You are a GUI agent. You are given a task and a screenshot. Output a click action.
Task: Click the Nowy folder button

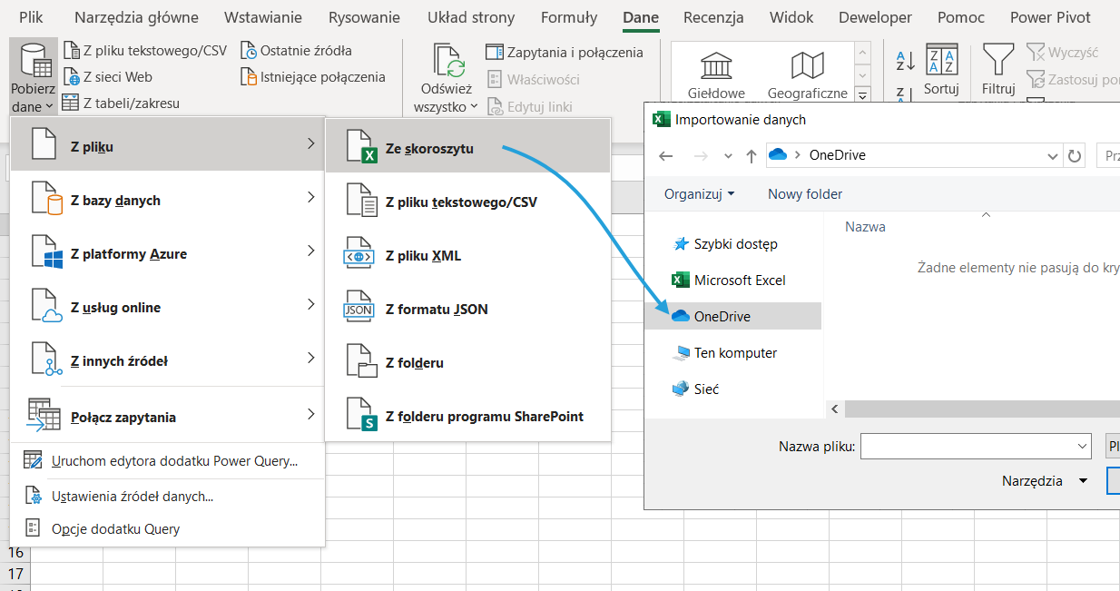pyautogui.click(x=805, y=193)
